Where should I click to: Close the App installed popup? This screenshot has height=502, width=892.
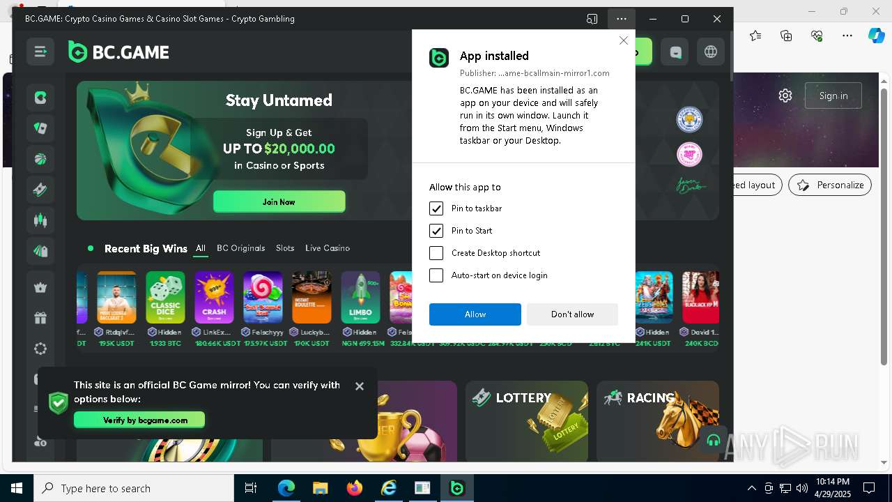point(623,41)
